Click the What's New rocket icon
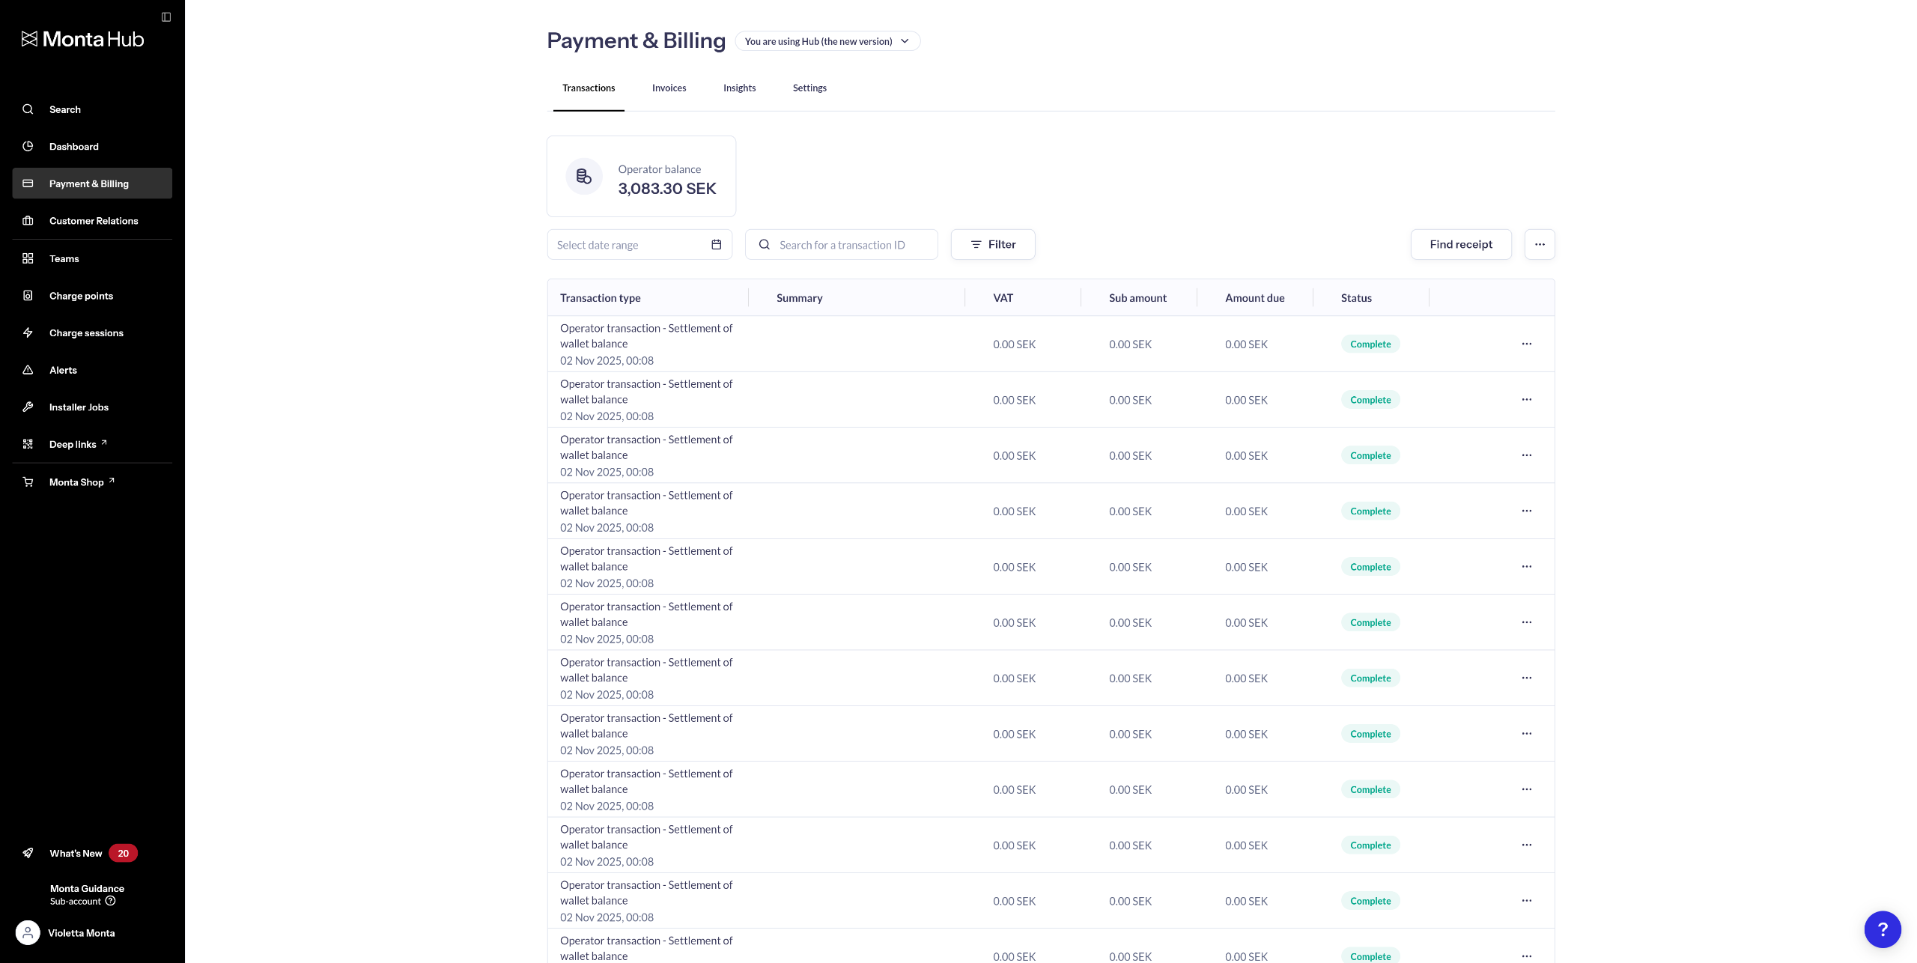This screenshot has height=963, width=1917. tap(28, 853)
